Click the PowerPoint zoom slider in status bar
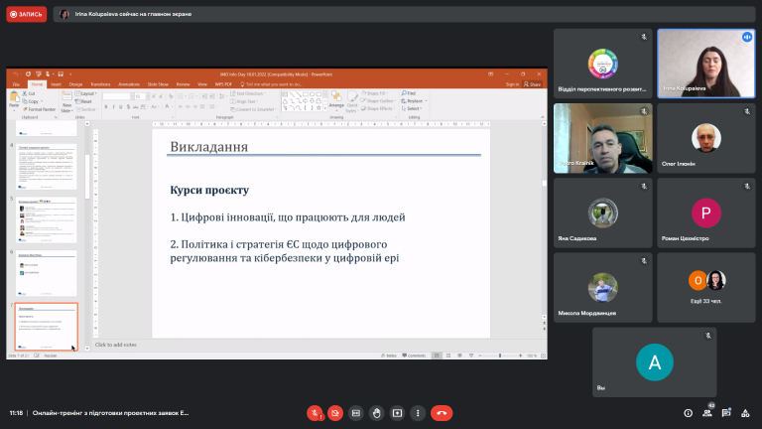The height and width of the screenshot is (429, 762). pos(500,356)
